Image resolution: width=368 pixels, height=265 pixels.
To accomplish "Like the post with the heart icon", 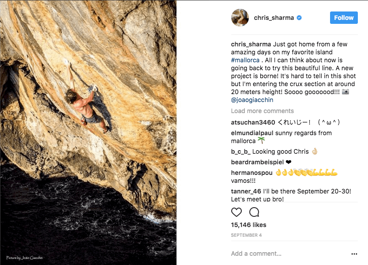I will (237, 212).
